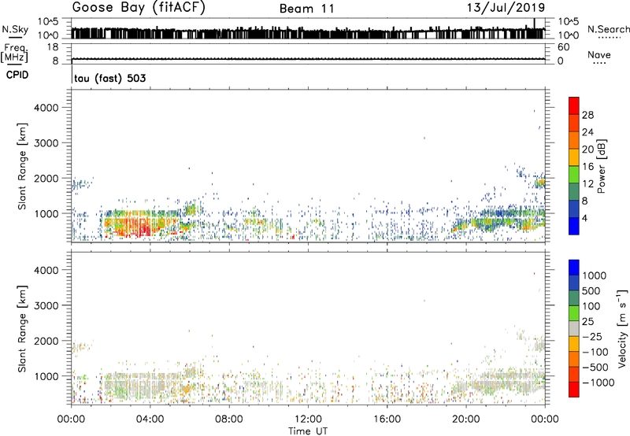Click the '04:00' time tick label

(x=150, y=419)
